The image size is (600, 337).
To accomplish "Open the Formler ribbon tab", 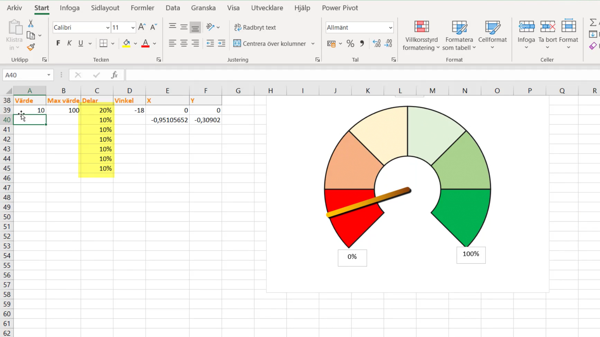I will tap(142, 8).
